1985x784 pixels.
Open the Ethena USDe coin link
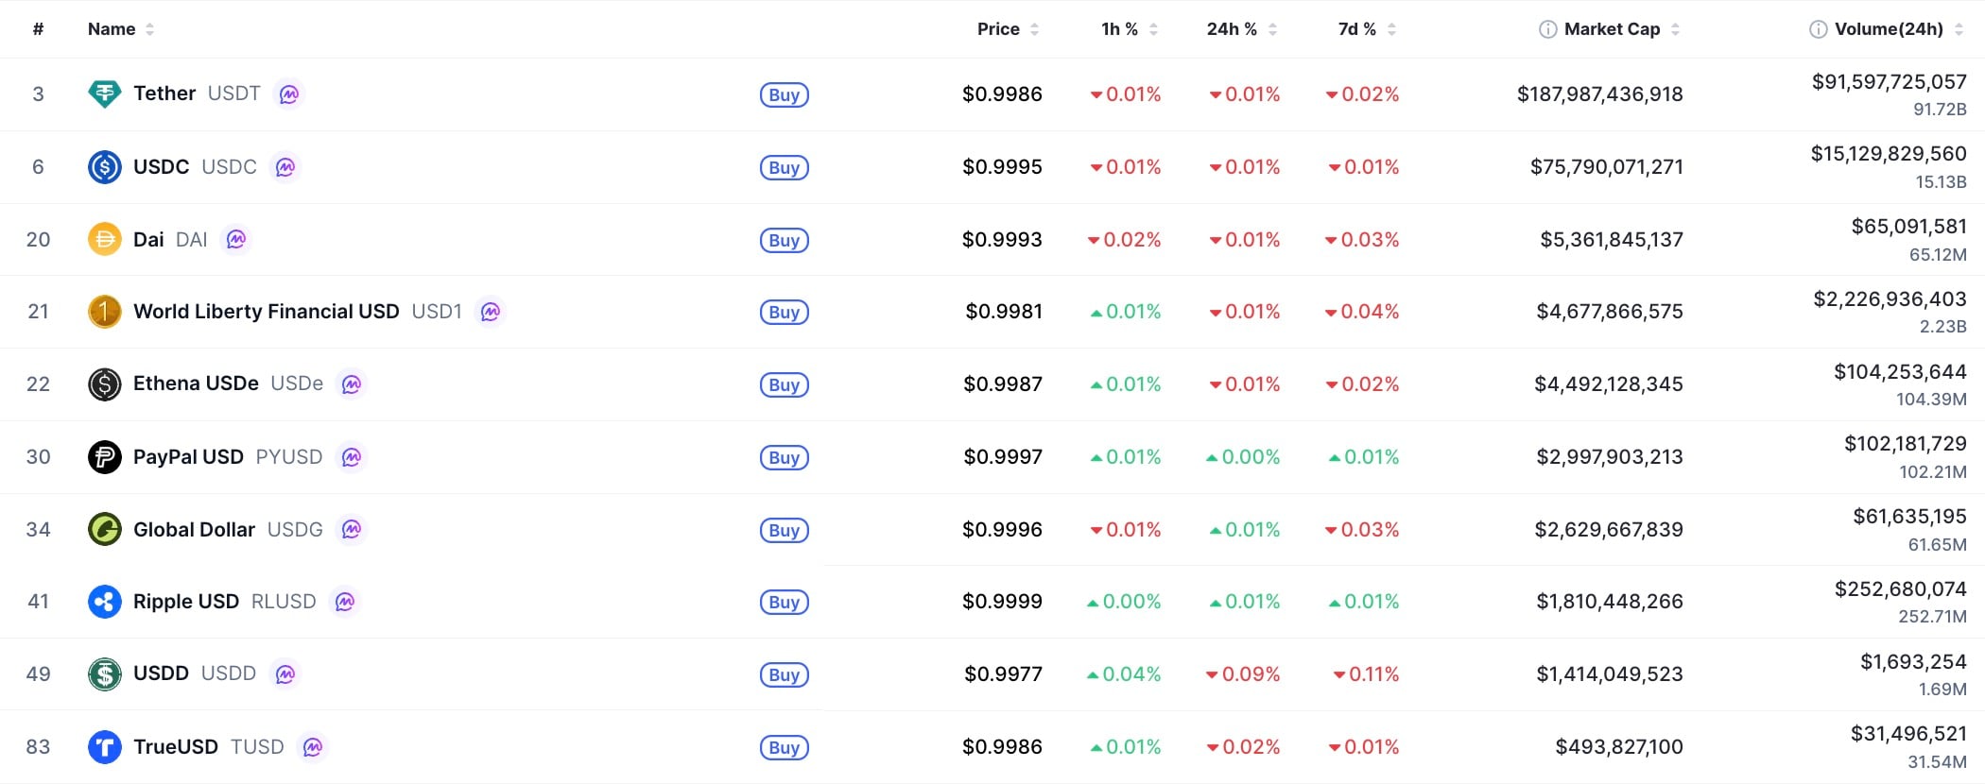click(x=196, y=383)
